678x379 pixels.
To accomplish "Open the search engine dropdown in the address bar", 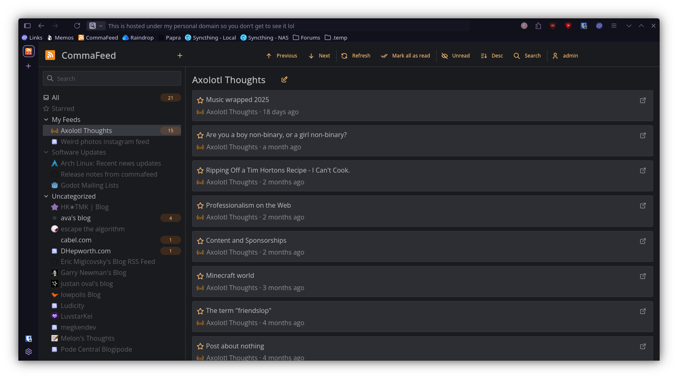I will [100, 26].
